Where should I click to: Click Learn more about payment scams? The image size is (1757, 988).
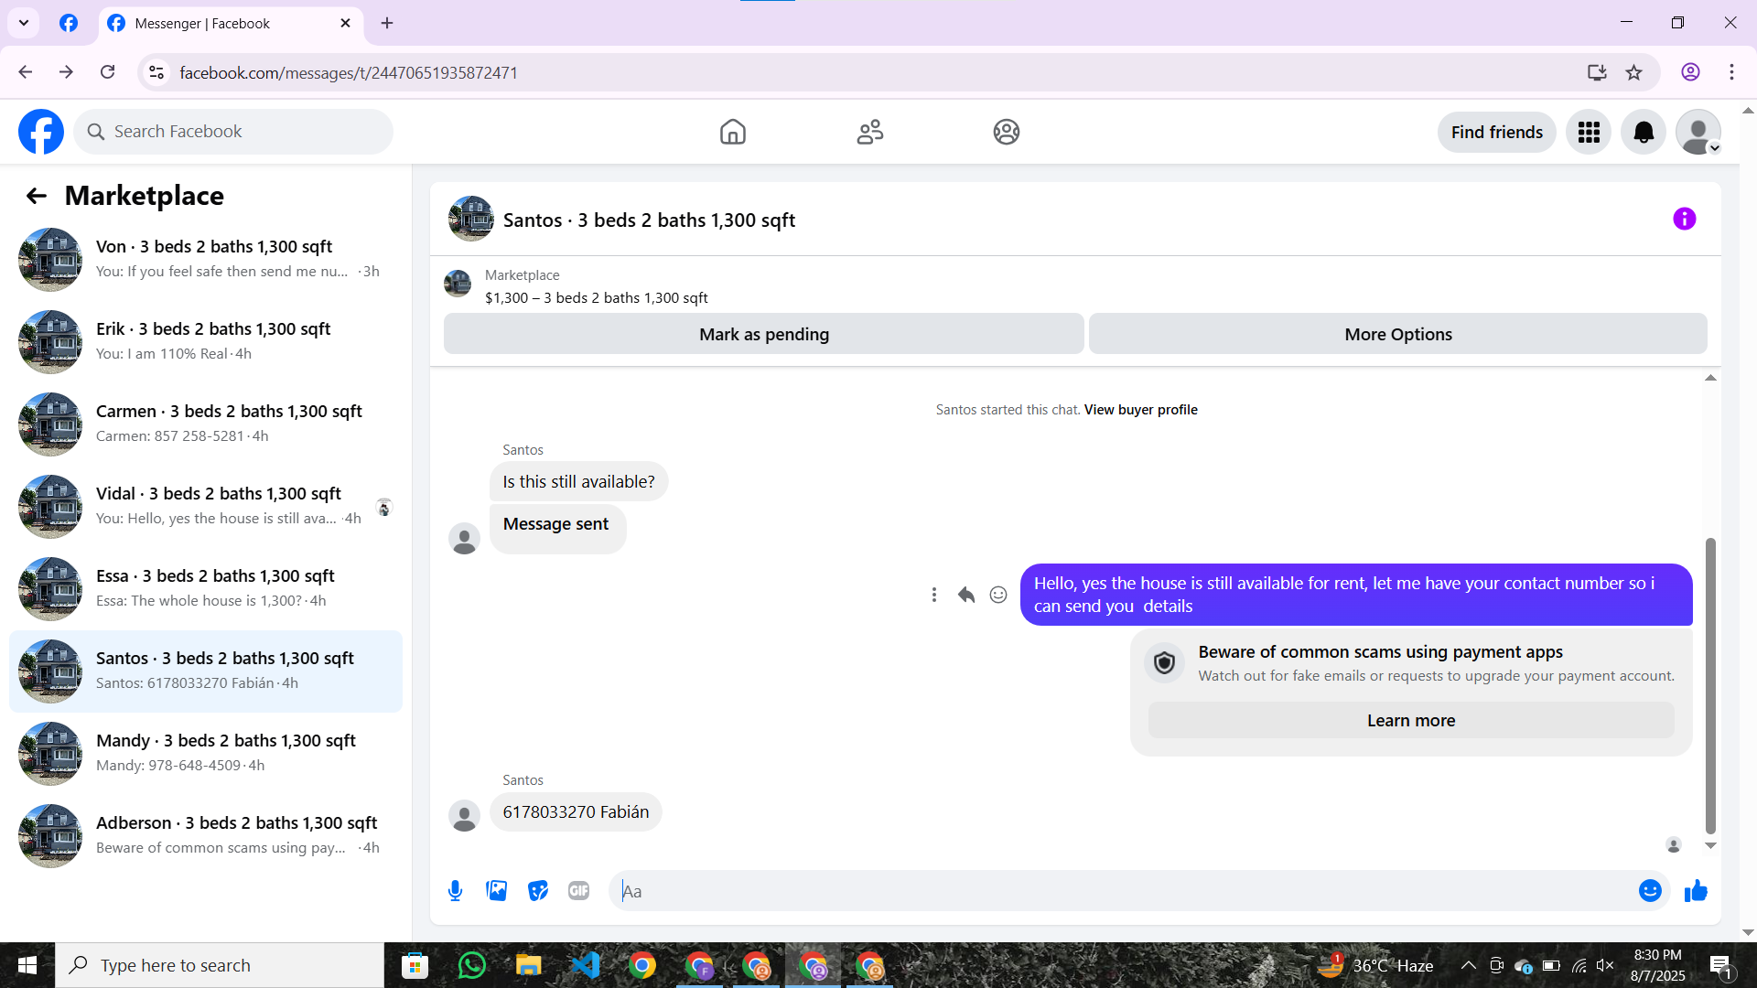pos(1411,720)
